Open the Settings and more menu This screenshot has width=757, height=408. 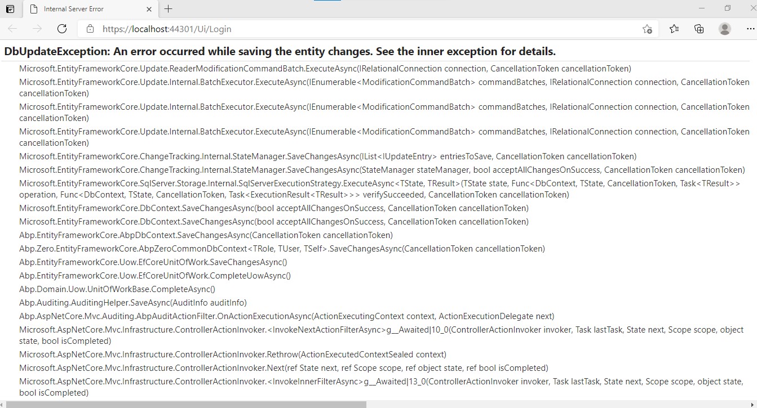click(750, 29)
